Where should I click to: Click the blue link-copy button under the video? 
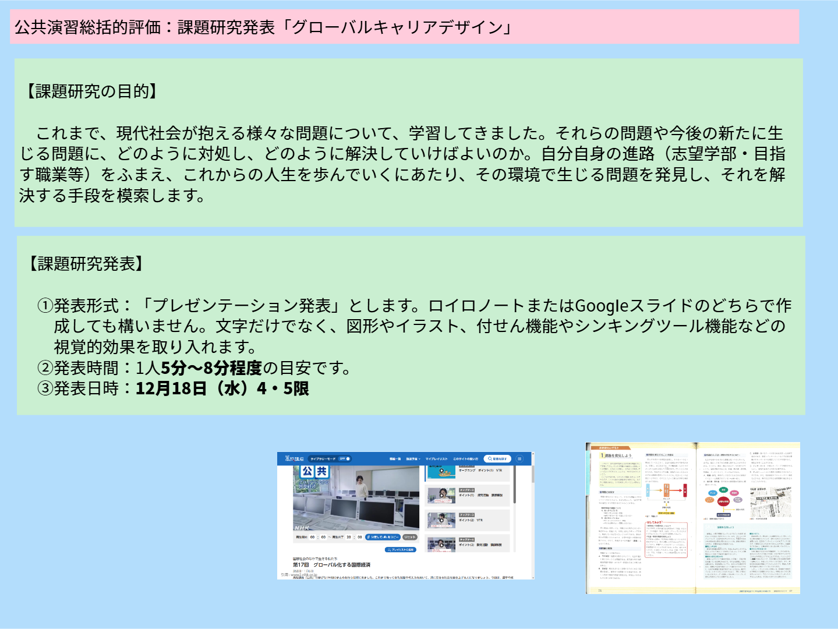click(x=383, y=537)
